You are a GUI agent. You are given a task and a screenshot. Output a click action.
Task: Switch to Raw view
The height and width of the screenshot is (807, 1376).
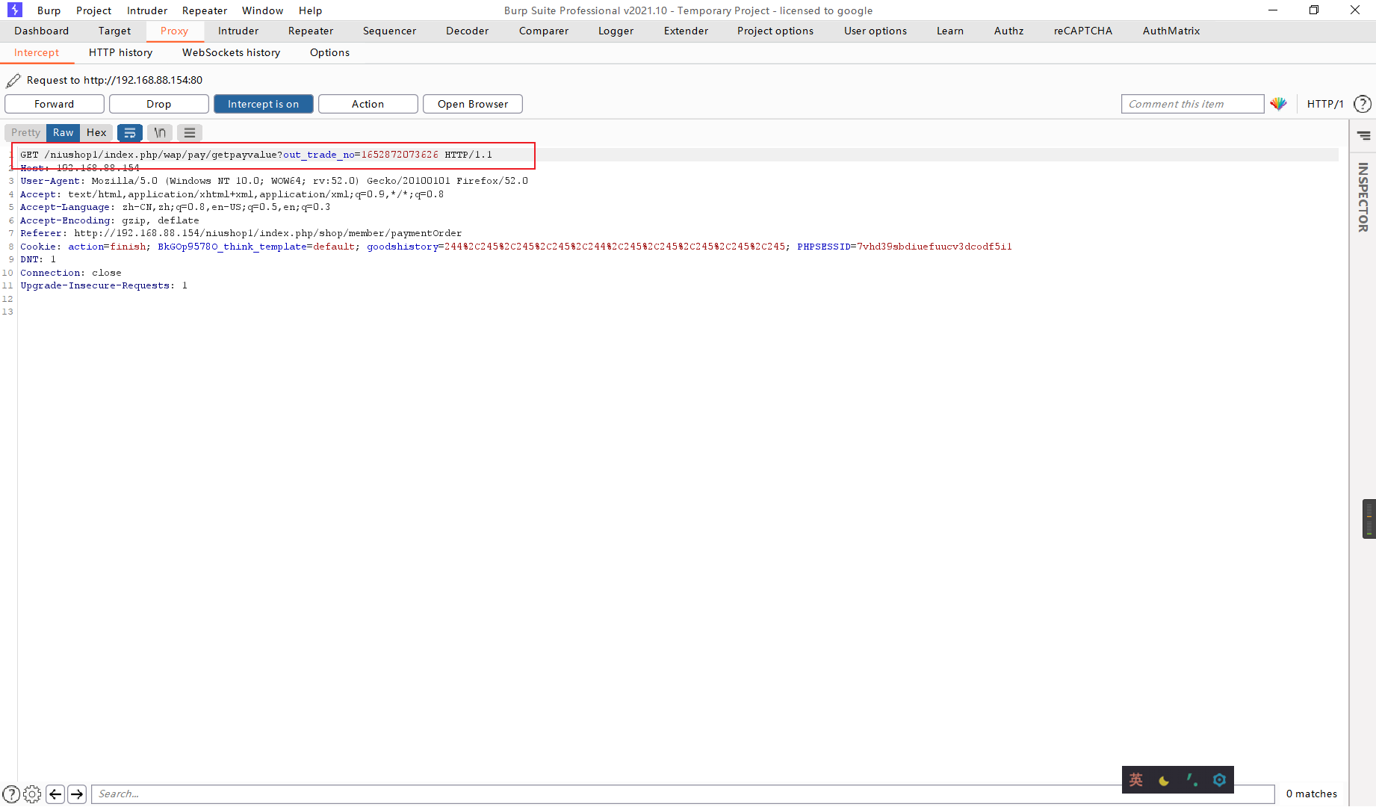pyautogui.click(x=63, y=133)
